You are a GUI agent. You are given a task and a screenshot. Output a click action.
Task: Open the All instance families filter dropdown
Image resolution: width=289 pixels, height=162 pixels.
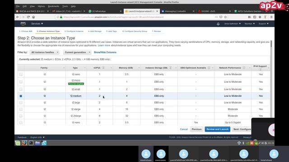click(44, 52)
